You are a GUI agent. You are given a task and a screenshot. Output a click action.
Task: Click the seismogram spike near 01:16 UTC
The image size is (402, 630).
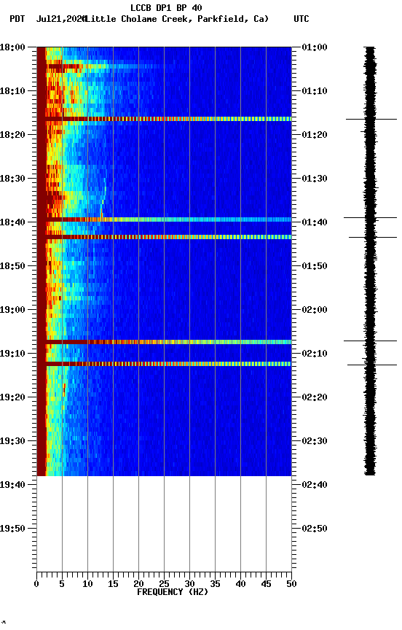point(371,120)
